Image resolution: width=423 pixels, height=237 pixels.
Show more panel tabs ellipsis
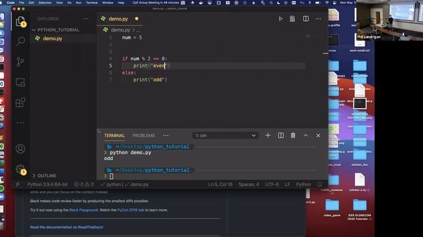(x=166, y=136)
